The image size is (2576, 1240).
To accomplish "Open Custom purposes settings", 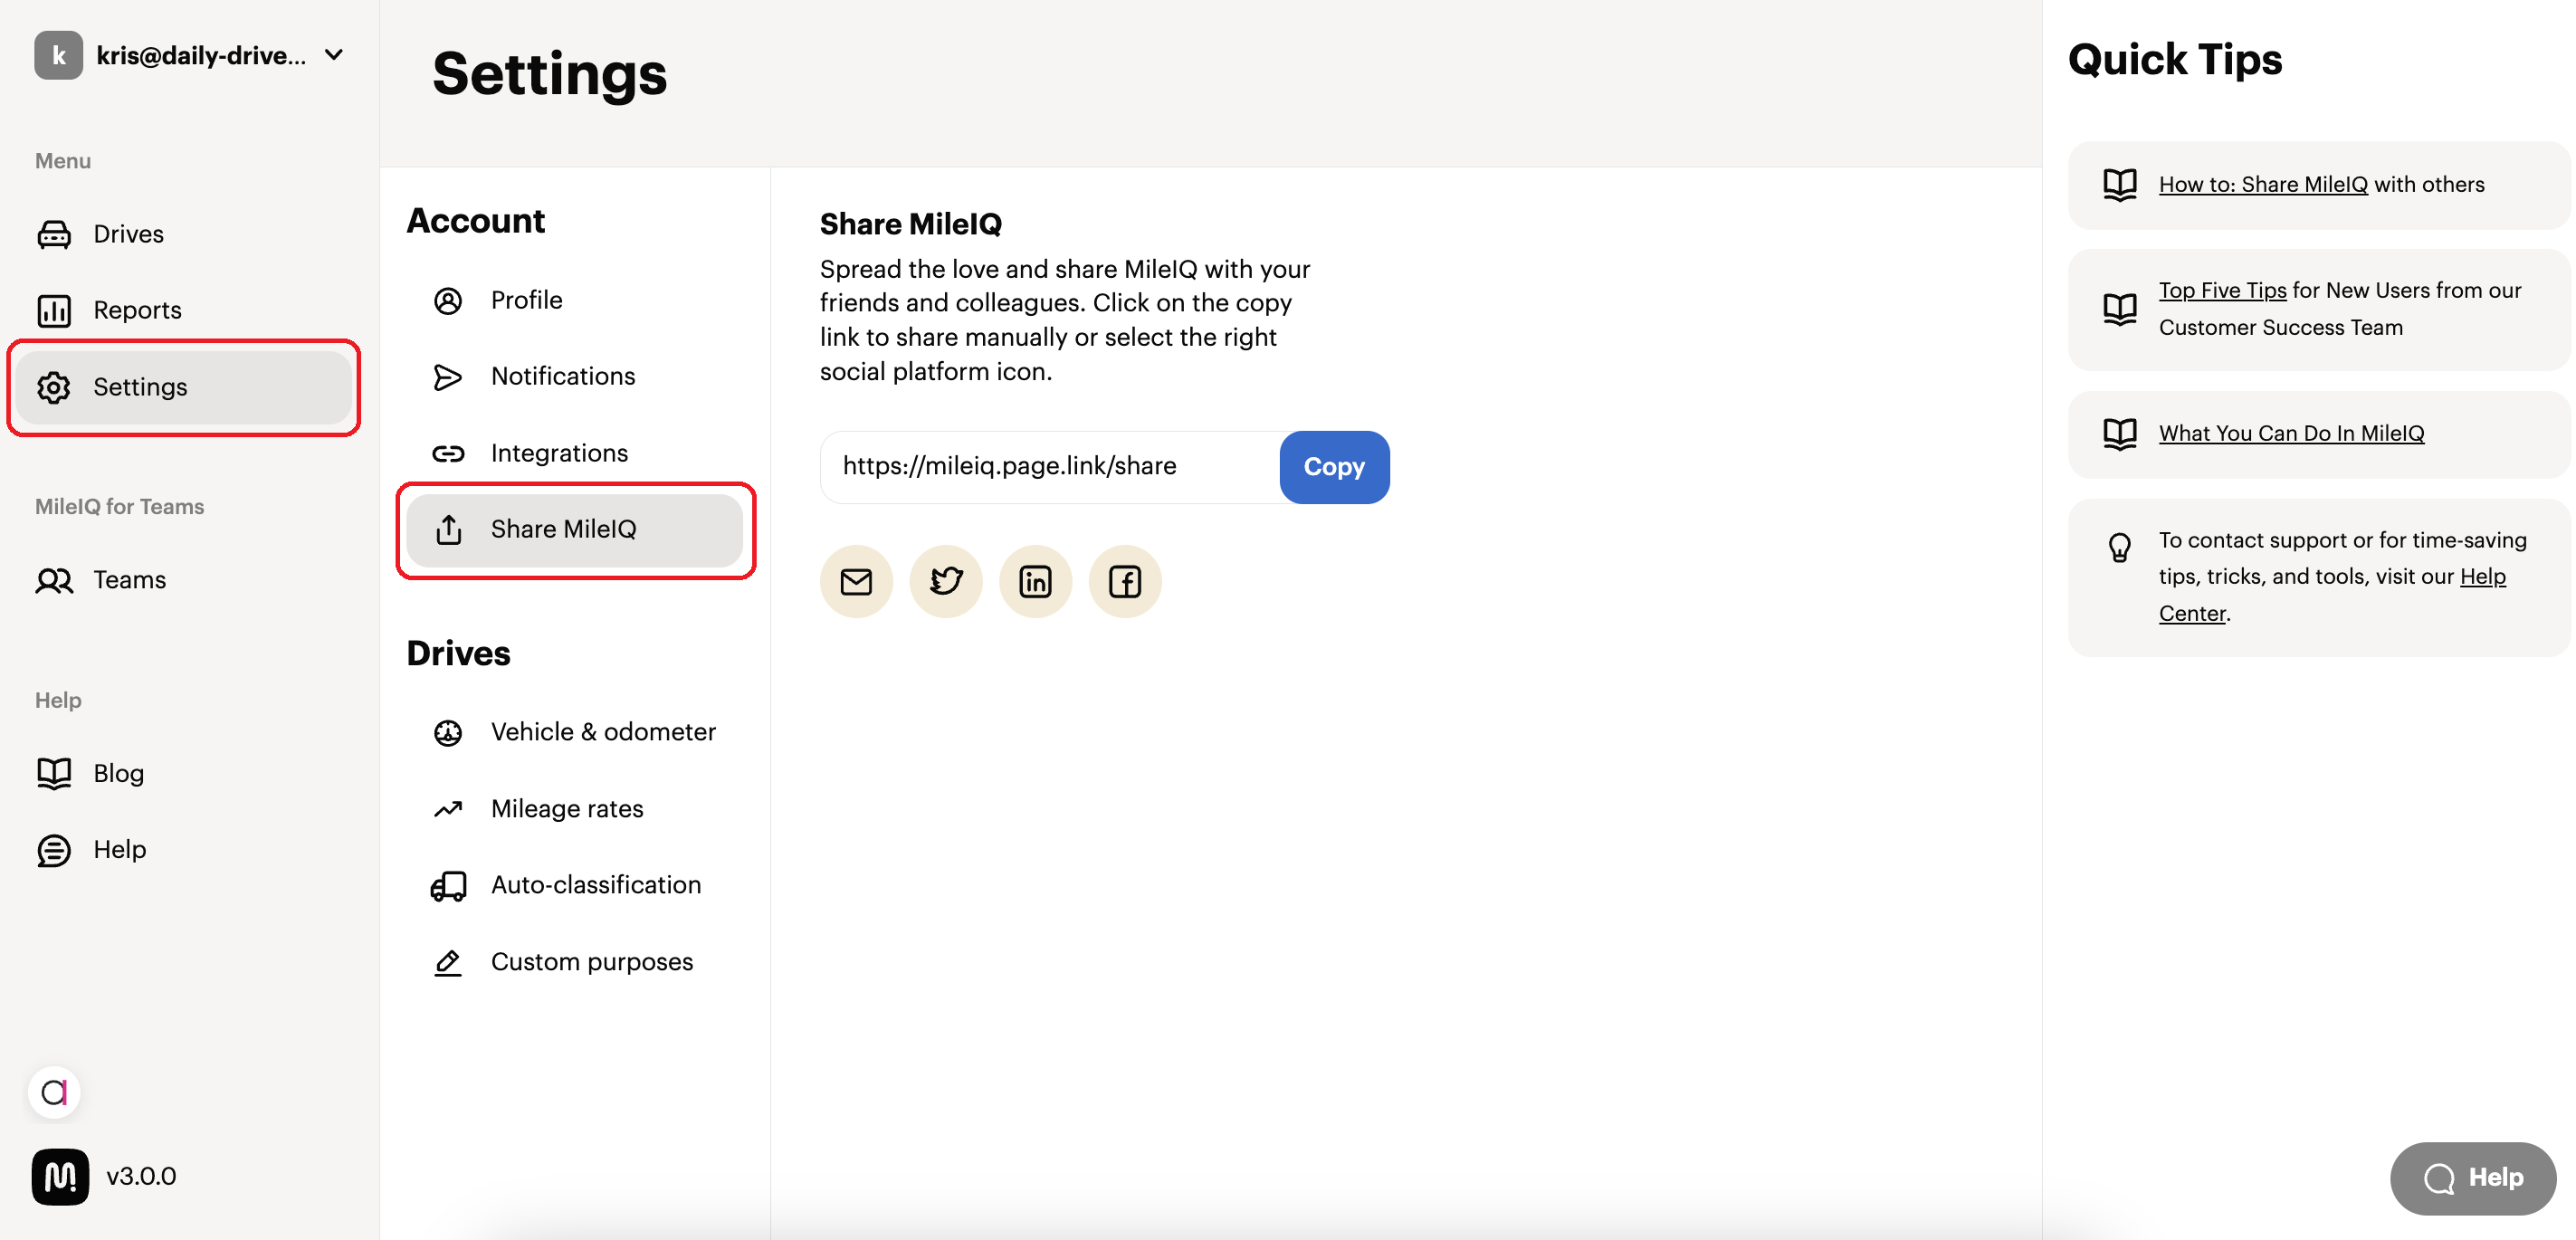I will point(574,962).
